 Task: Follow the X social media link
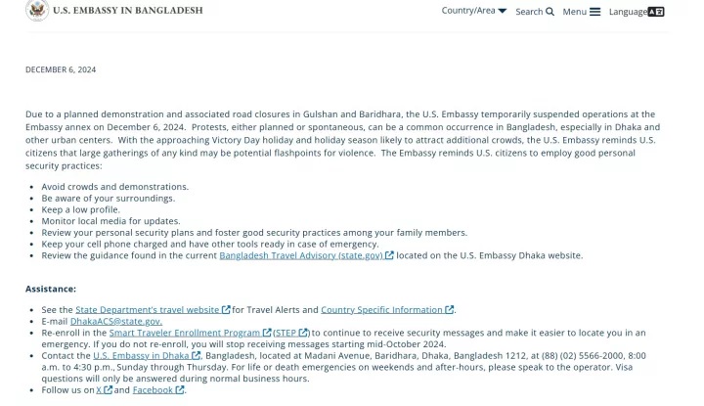[99, 390]
